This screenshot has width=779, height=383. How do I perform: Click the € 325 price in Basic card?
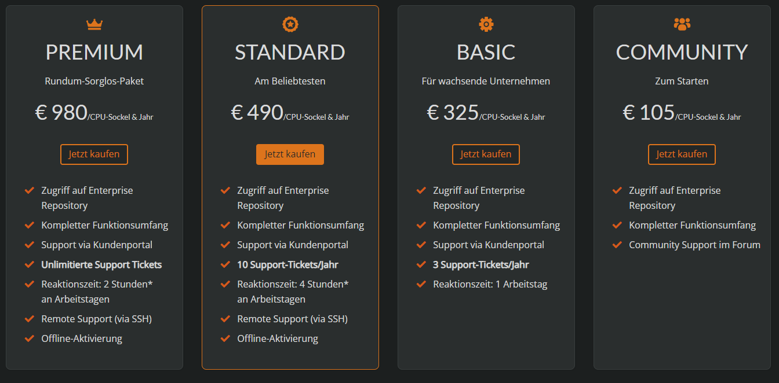(x=453, y=112)
